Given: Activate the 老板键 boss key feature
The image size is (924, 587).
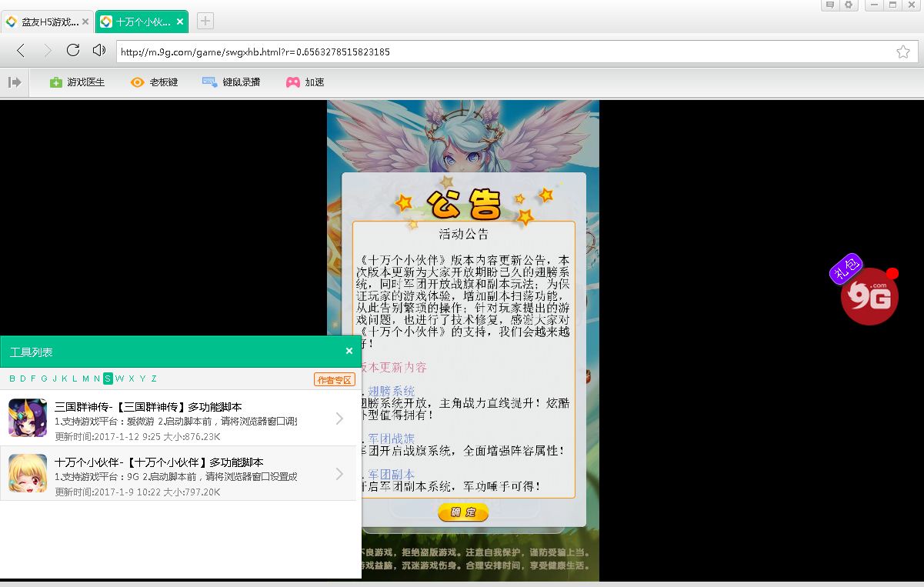Looking at the screenshot, I should click(x=154, y=82).
